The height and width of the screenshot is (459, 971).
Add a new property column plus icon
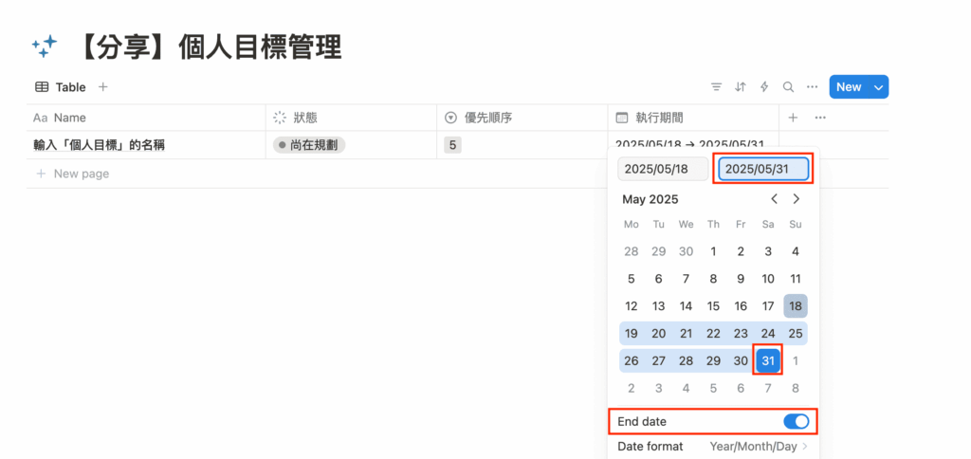794,118
